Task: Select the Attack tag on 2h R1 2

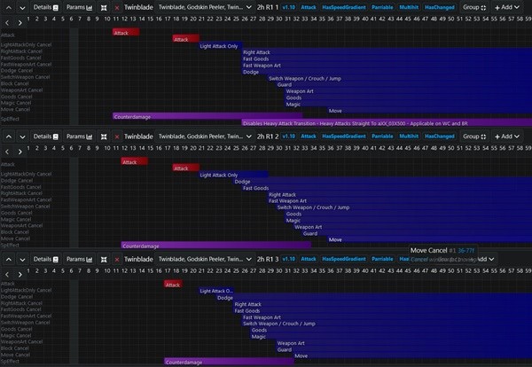Action: point(309,137)
